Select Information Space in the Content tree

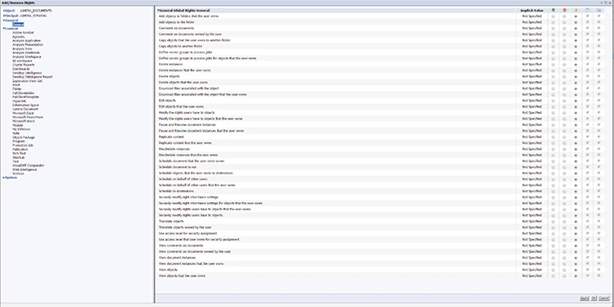[25, 106]
